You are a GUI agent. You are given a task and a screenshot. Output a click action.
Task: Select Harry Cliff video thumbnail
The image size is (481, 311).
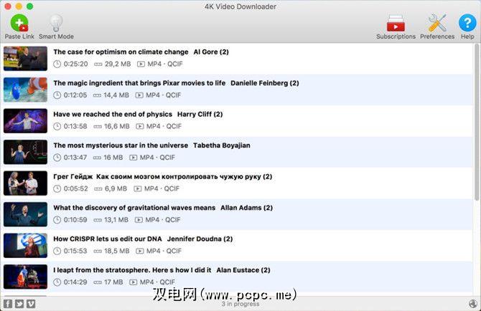(25, 121)
